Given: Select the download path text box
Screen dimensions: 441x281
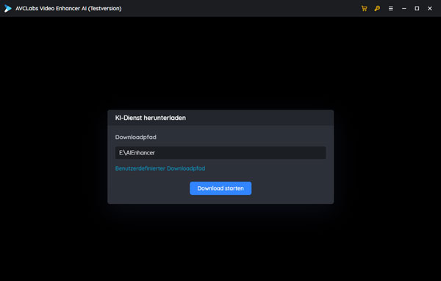Looking at the screenshot, I should click(220, 152).
